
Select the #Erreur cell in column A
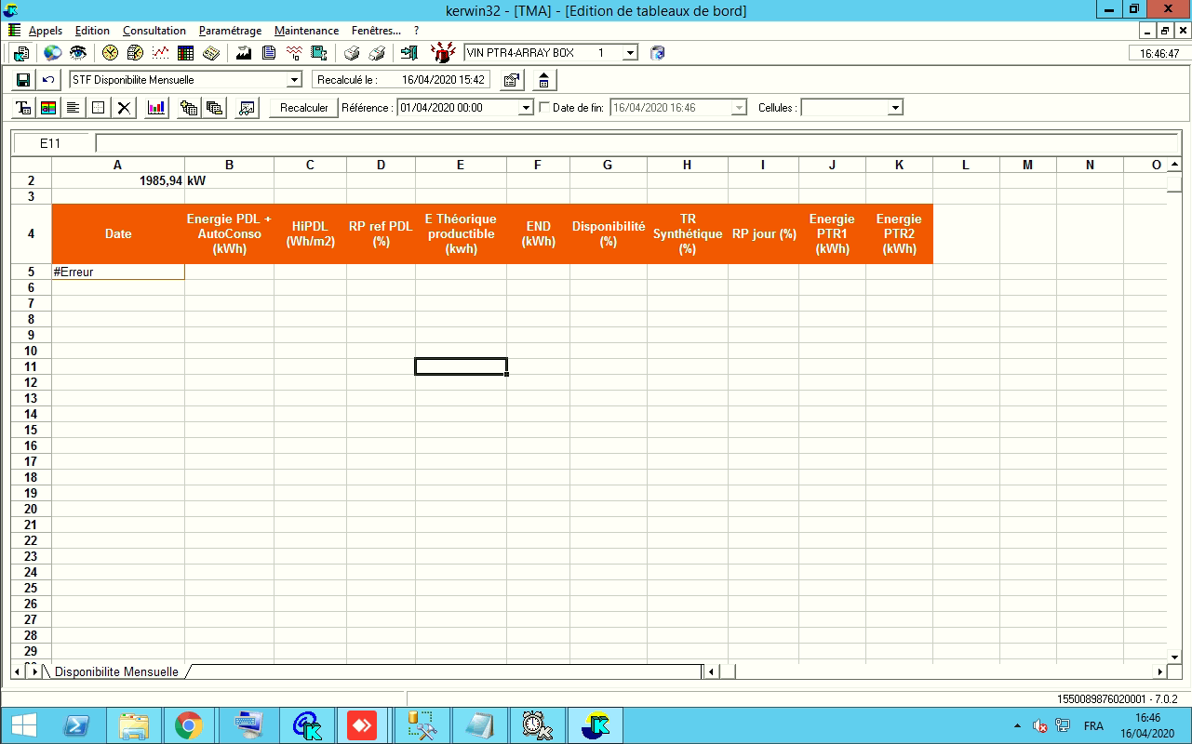pyautogui.click(x=118, y=272)
